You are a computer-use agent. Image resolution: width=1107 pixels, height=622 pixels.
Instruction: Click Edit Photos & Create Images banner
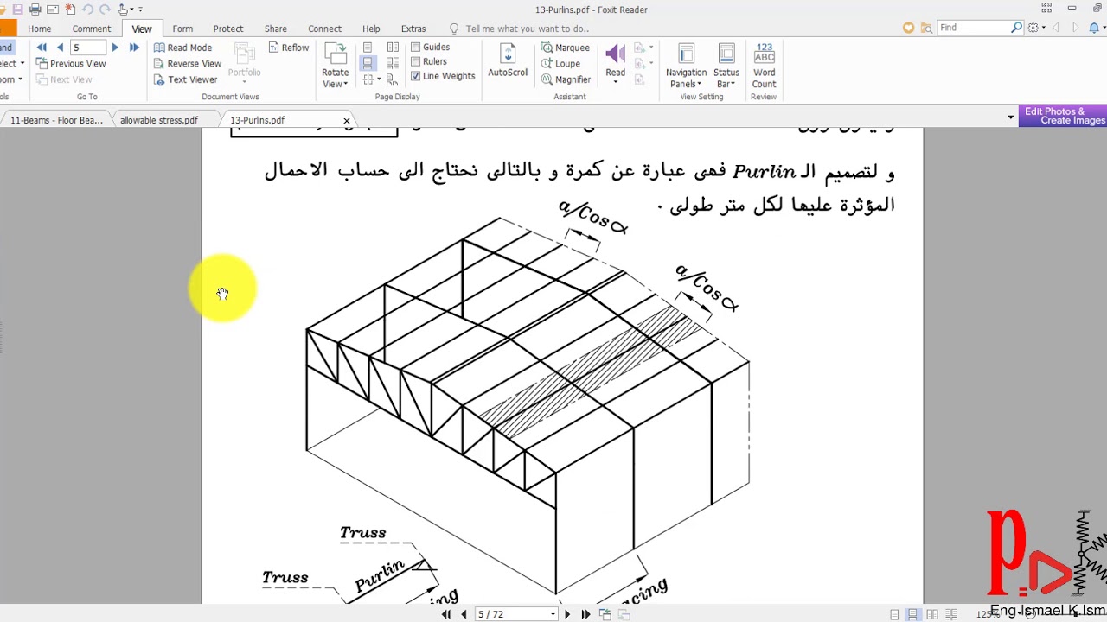tap(1063, 116)
